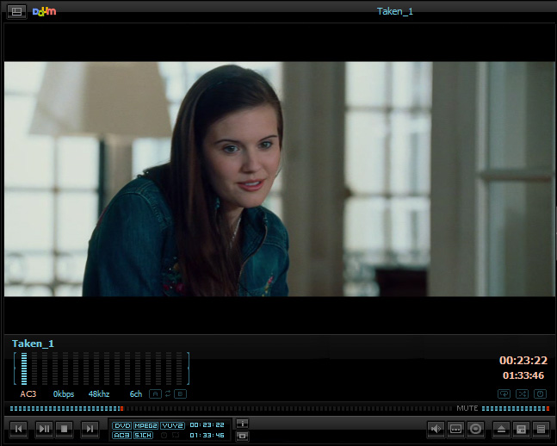The height and width of the screenshot is (446, 557).
Task: Click the MUTE label
Action: pyautogui.click(x=467, y=408)
